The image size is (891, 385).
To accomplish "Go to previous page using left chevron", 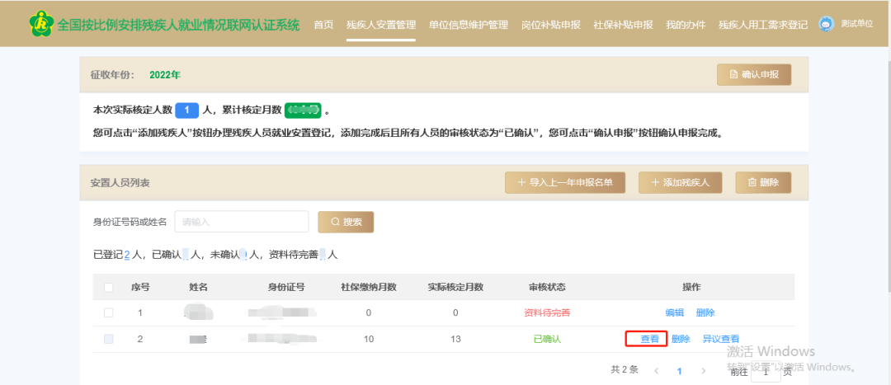I will pos(656,371).
